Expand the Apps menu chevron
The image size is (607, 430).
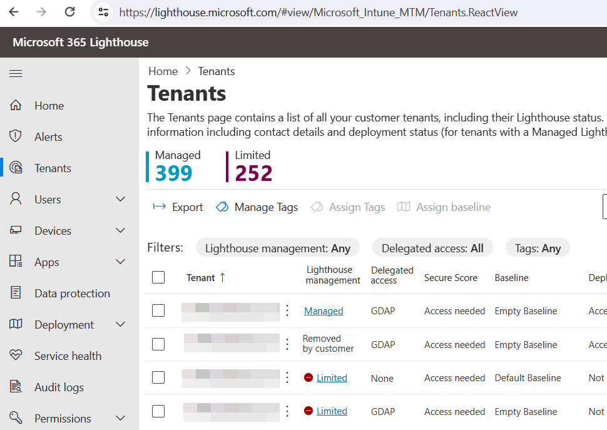point(121,262)
